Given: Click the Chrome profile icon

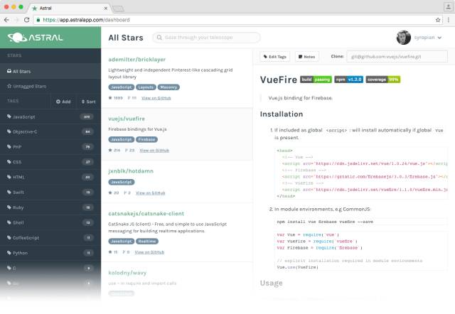Looking at the screenshot, I should click(x=448, y=7).
